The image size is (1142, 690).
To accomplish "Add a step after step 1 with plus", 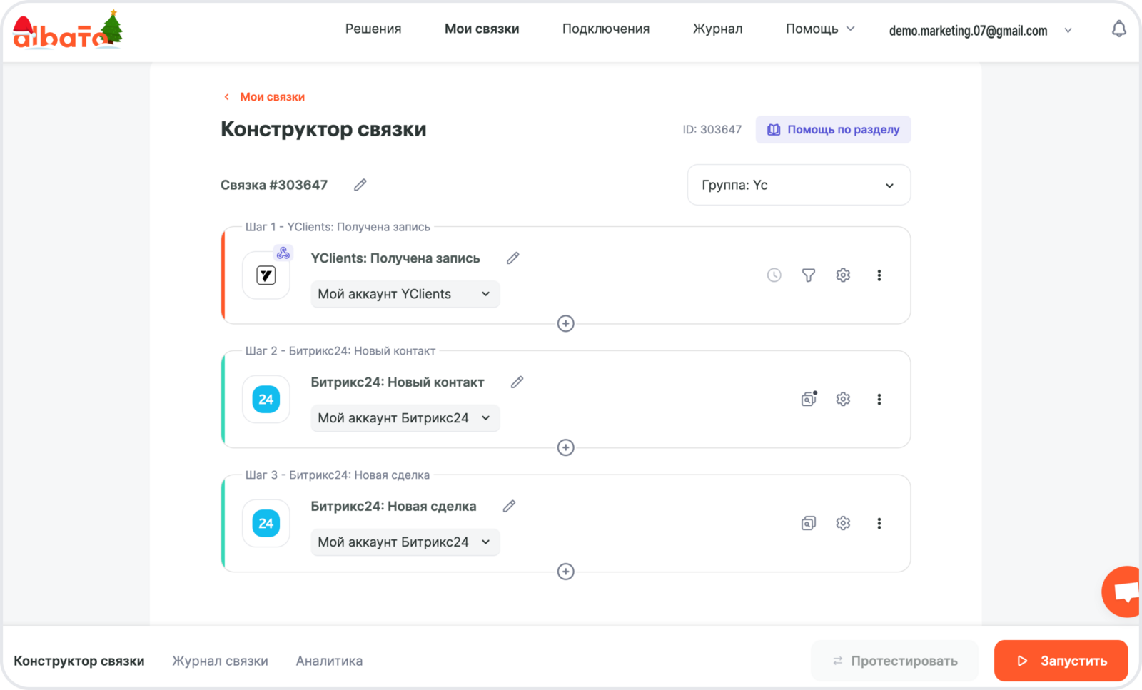I will click(565, 324).
